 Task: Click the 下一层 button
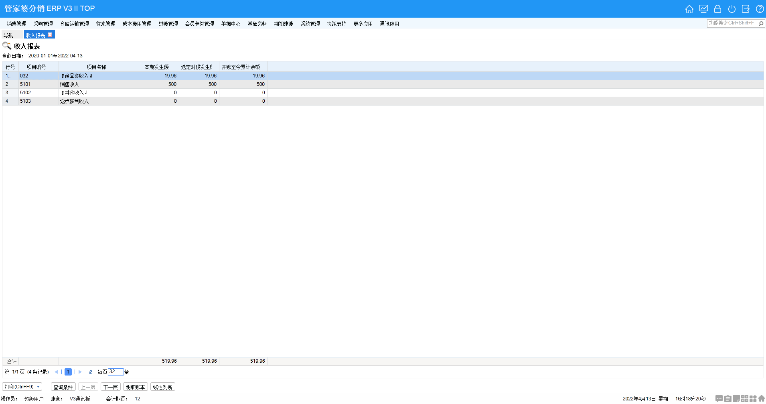110,387
